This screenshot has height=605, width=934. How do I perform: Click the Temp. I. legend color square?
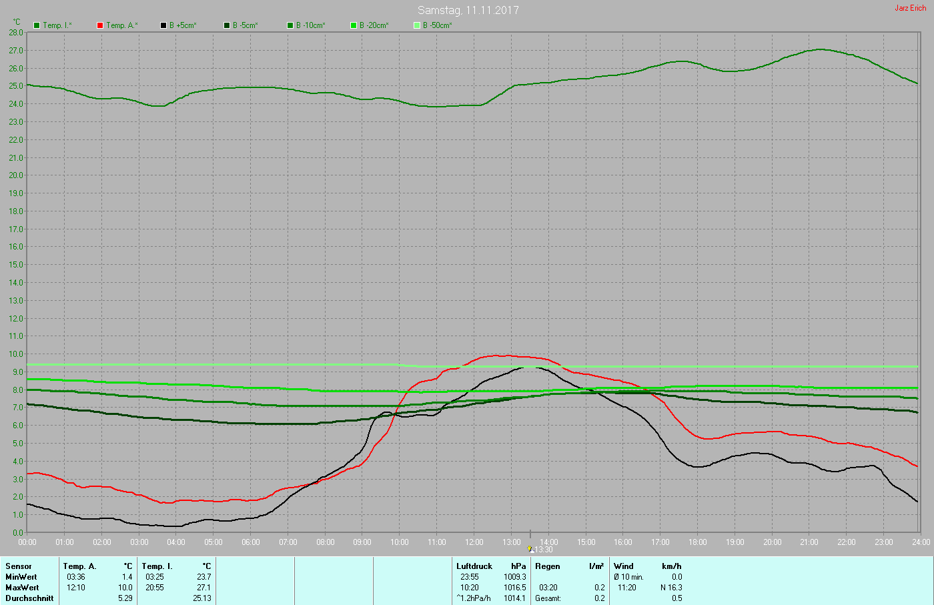coord(37,25)
